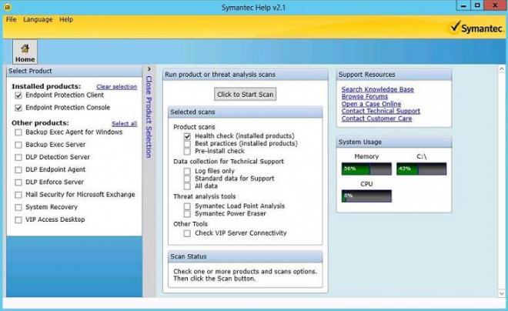Maximize the Symantec Help window
The height and width of the screenshot is (311, 508).
click(477, 5)
